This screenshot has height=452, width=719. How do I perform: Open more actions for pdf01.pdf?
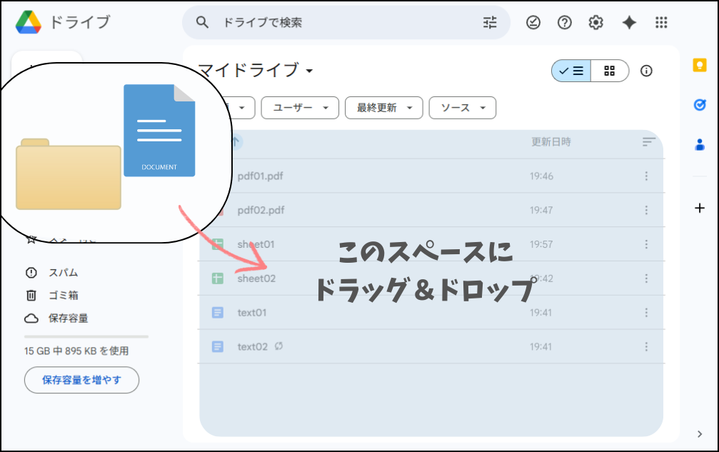(x=646, y=176)
